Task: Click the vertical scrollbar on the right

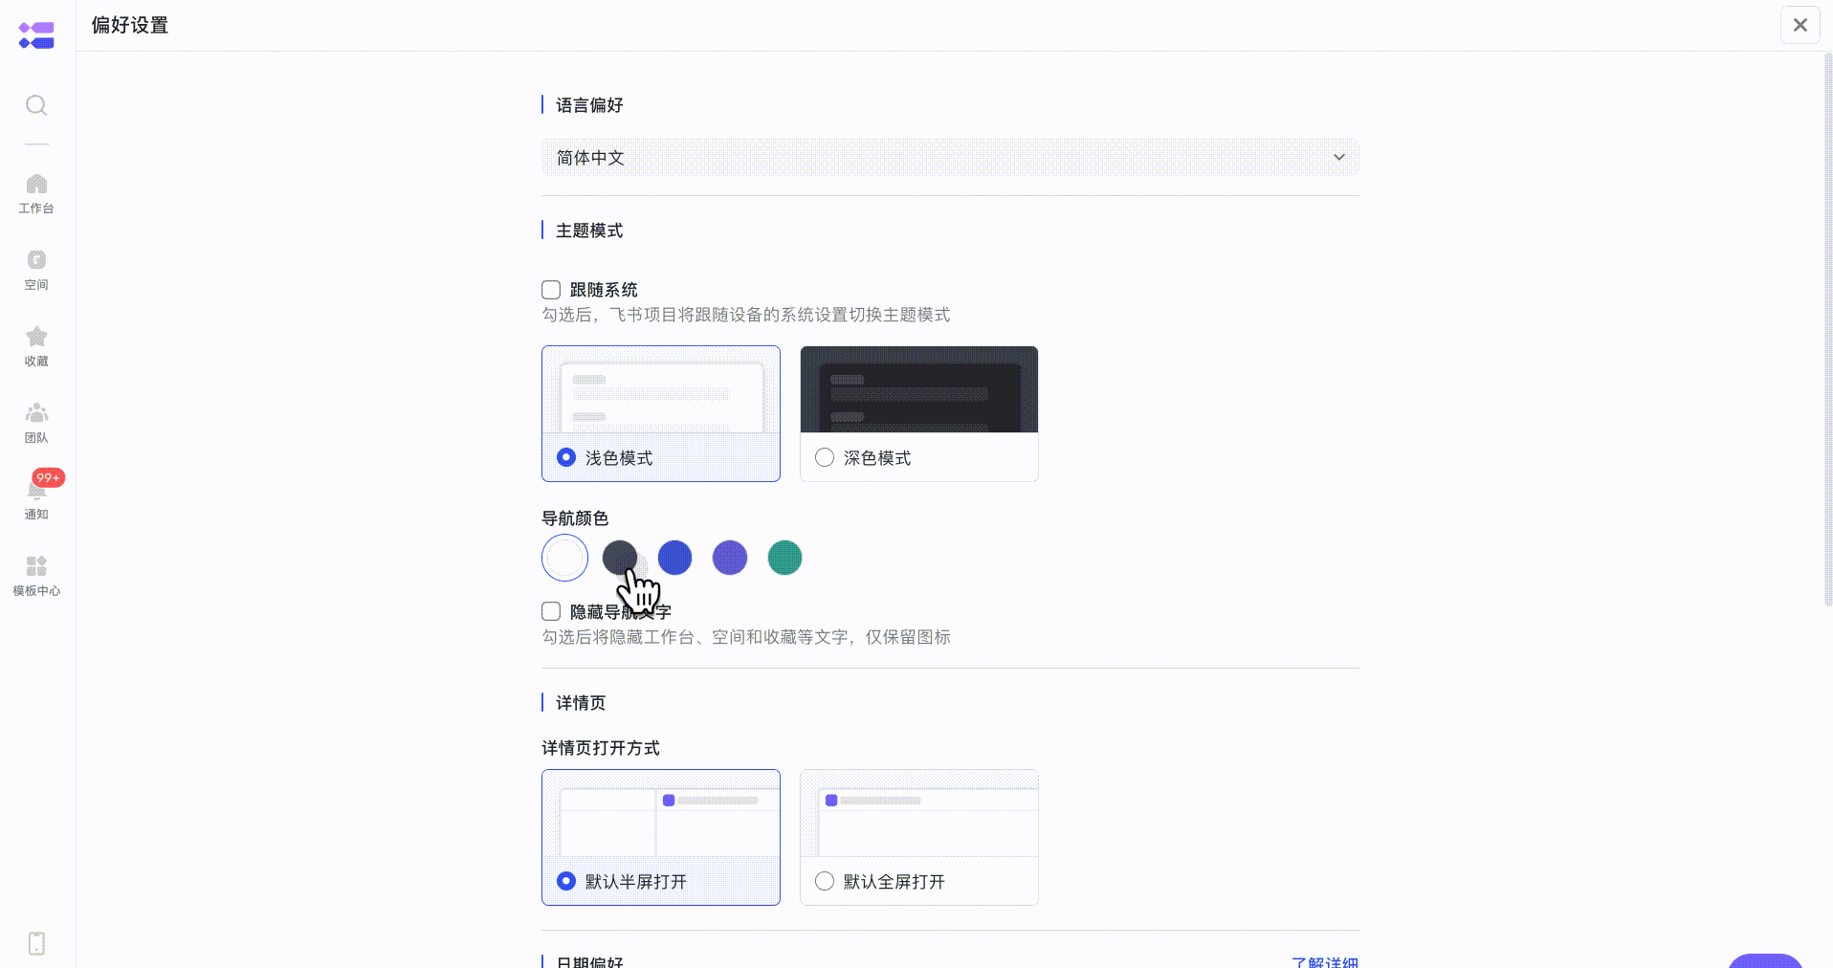Action: pyautogui.click(x=1827, y=330)
